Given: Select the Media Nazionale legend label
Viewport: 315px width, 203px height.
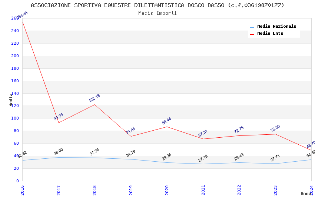Looking at the screenshot, I should tap(276, 26).
